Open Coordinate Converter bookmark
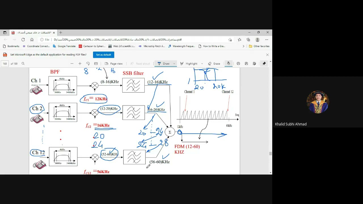The height and width of the screenshot is (204, 363). point(36,46)
